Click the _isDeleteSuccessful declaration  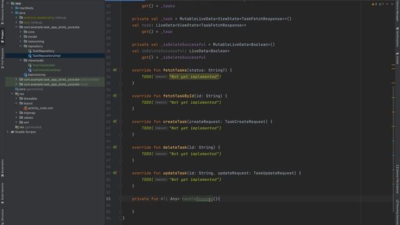[x=183, y=44]
